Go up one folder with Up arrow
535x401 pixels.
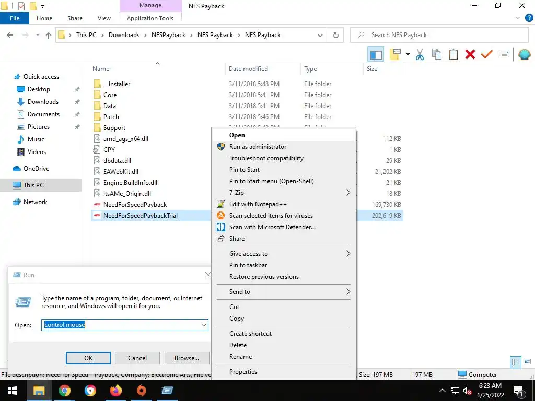[49, 35]
